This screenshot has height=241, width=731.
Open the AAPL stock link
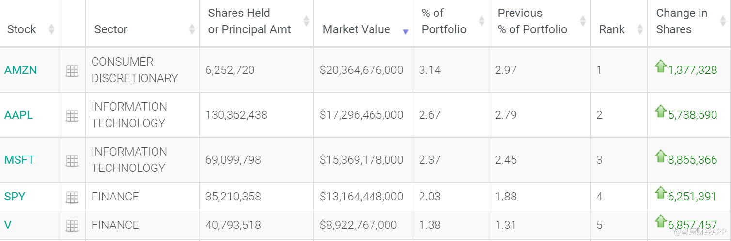(x=18, y=115)
